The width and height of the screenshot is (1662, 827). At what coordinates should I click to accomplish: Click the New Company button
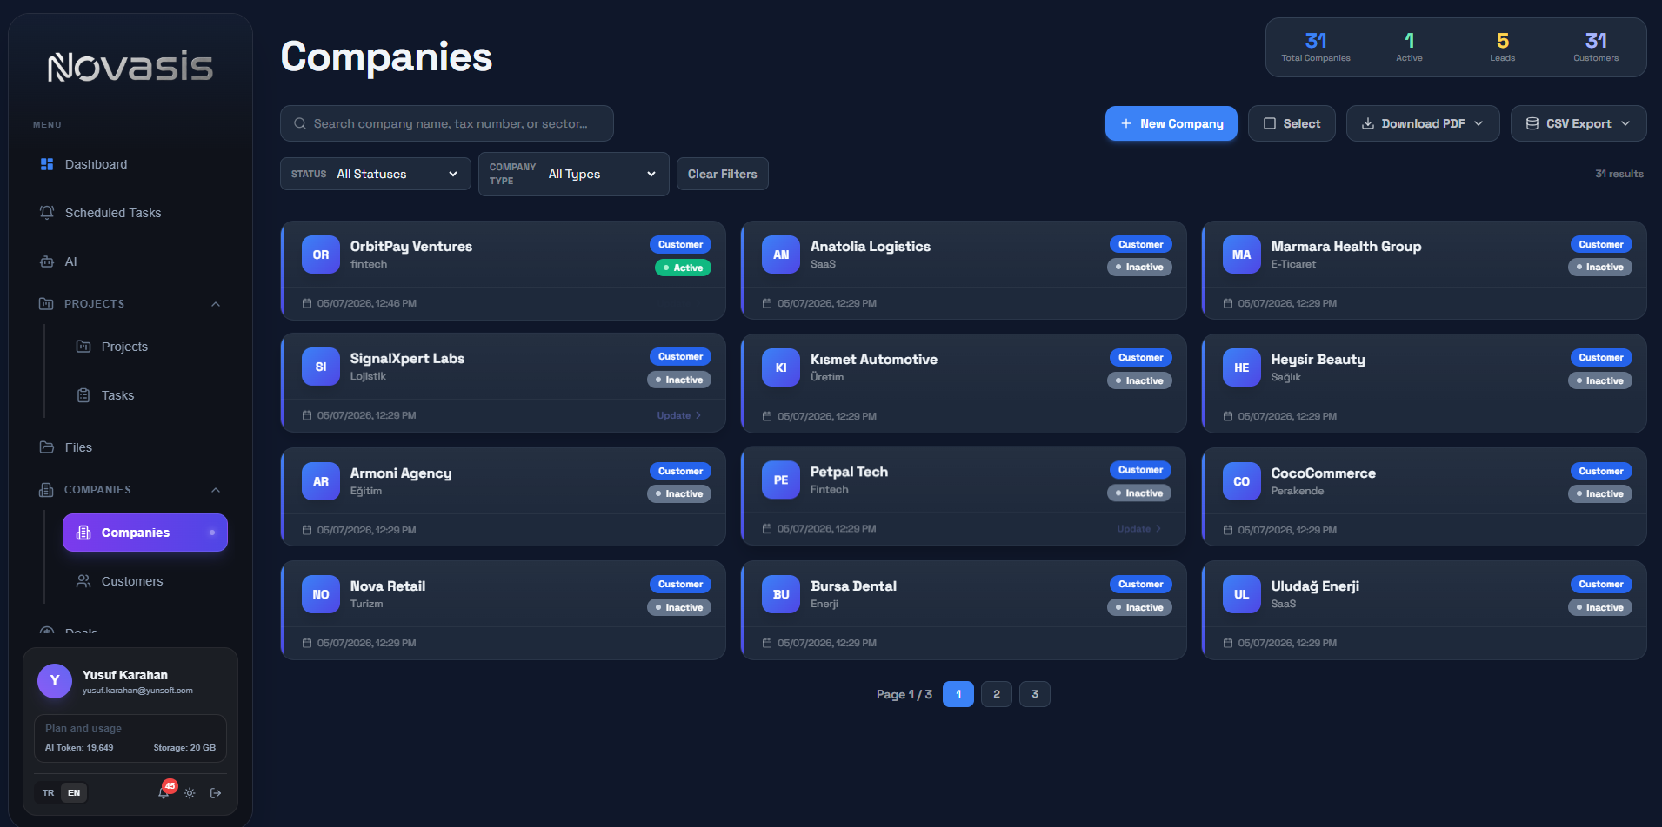[1171, 123]
